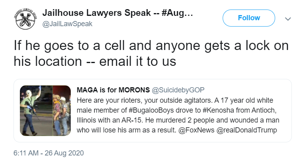This screenshot has height=163, width=301.
Task: Follow the Jailhouse Lawyers Speak account
Action: point(249,18)
